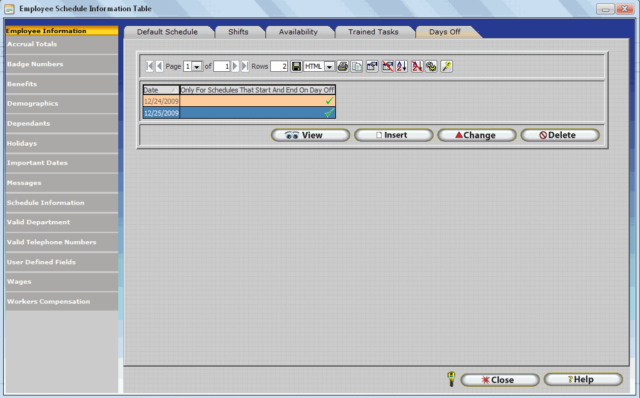640x398 pixels.
Task: Select the 12/25/2009 date cell
Action: coord(161,113)
